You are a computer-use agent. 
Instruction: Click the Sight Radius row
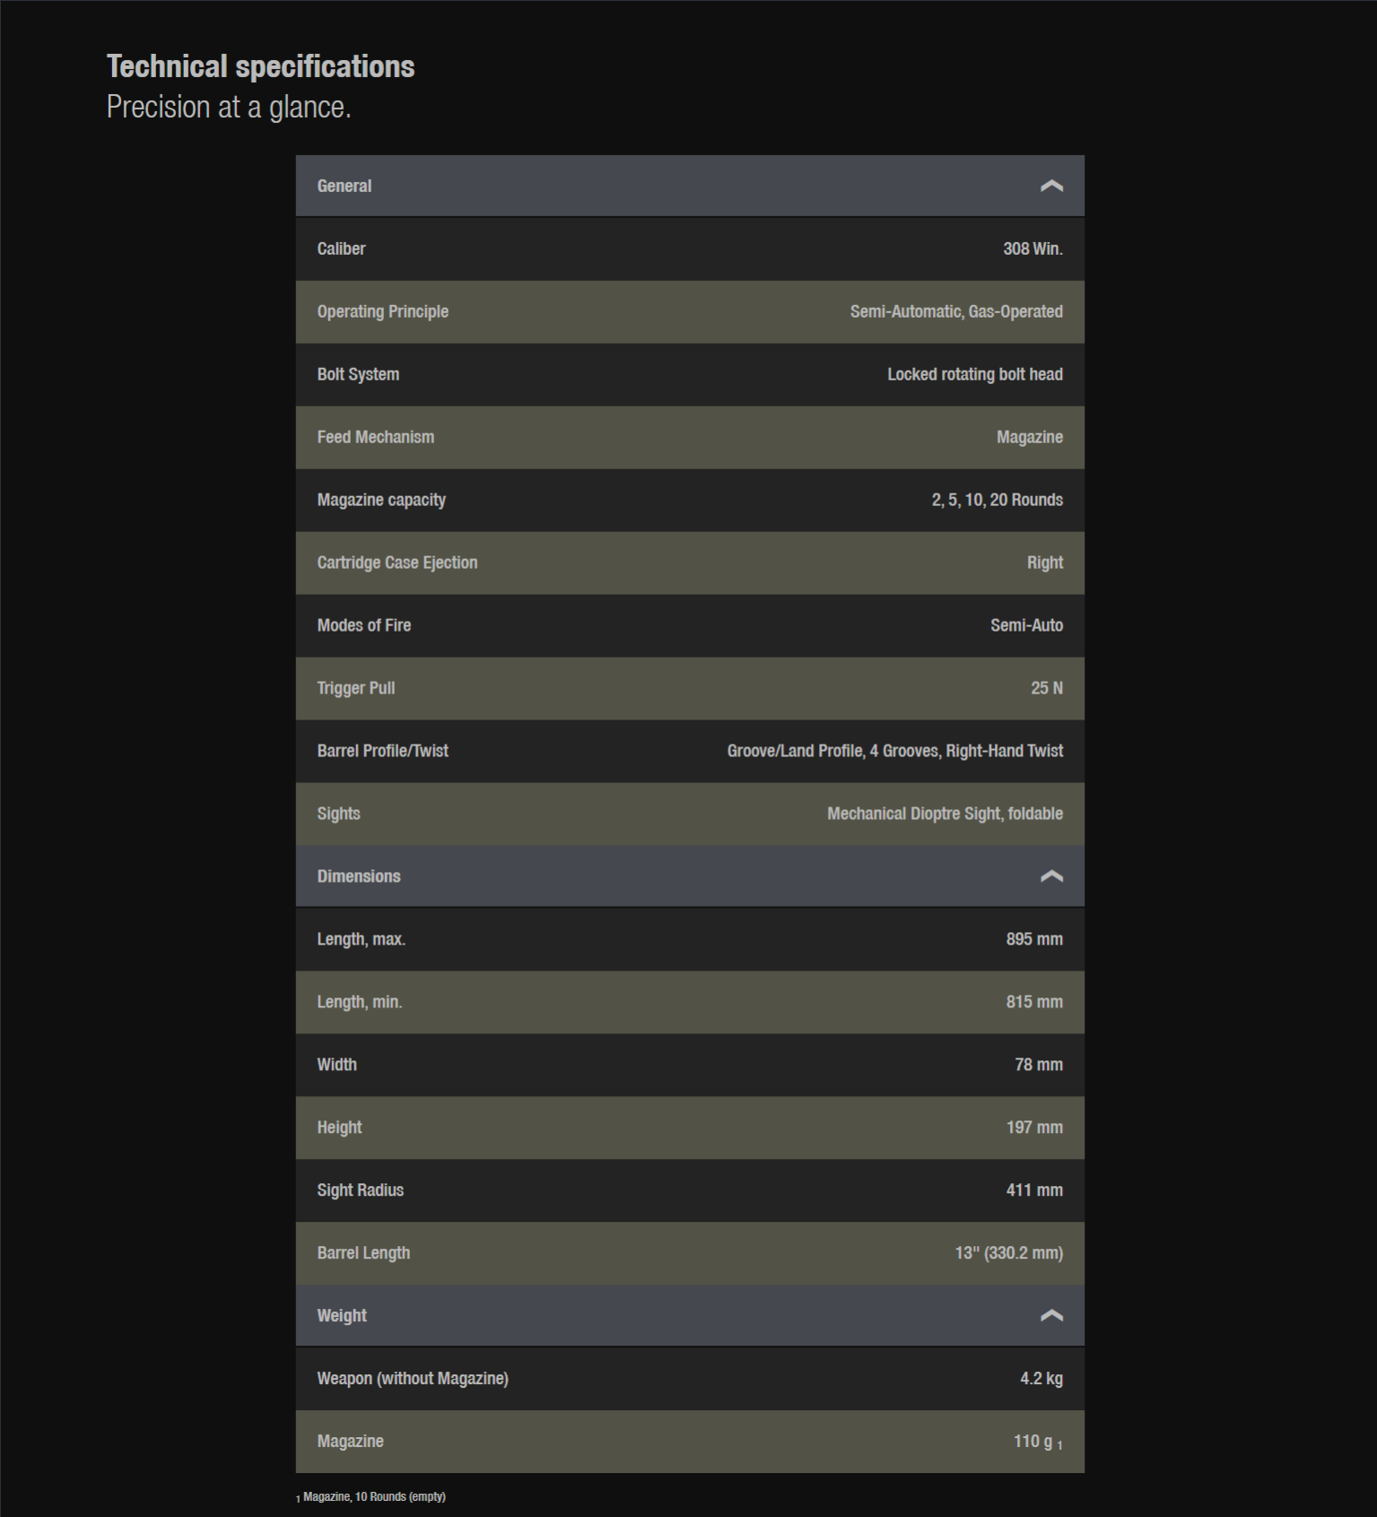(x=689, y=1190)
